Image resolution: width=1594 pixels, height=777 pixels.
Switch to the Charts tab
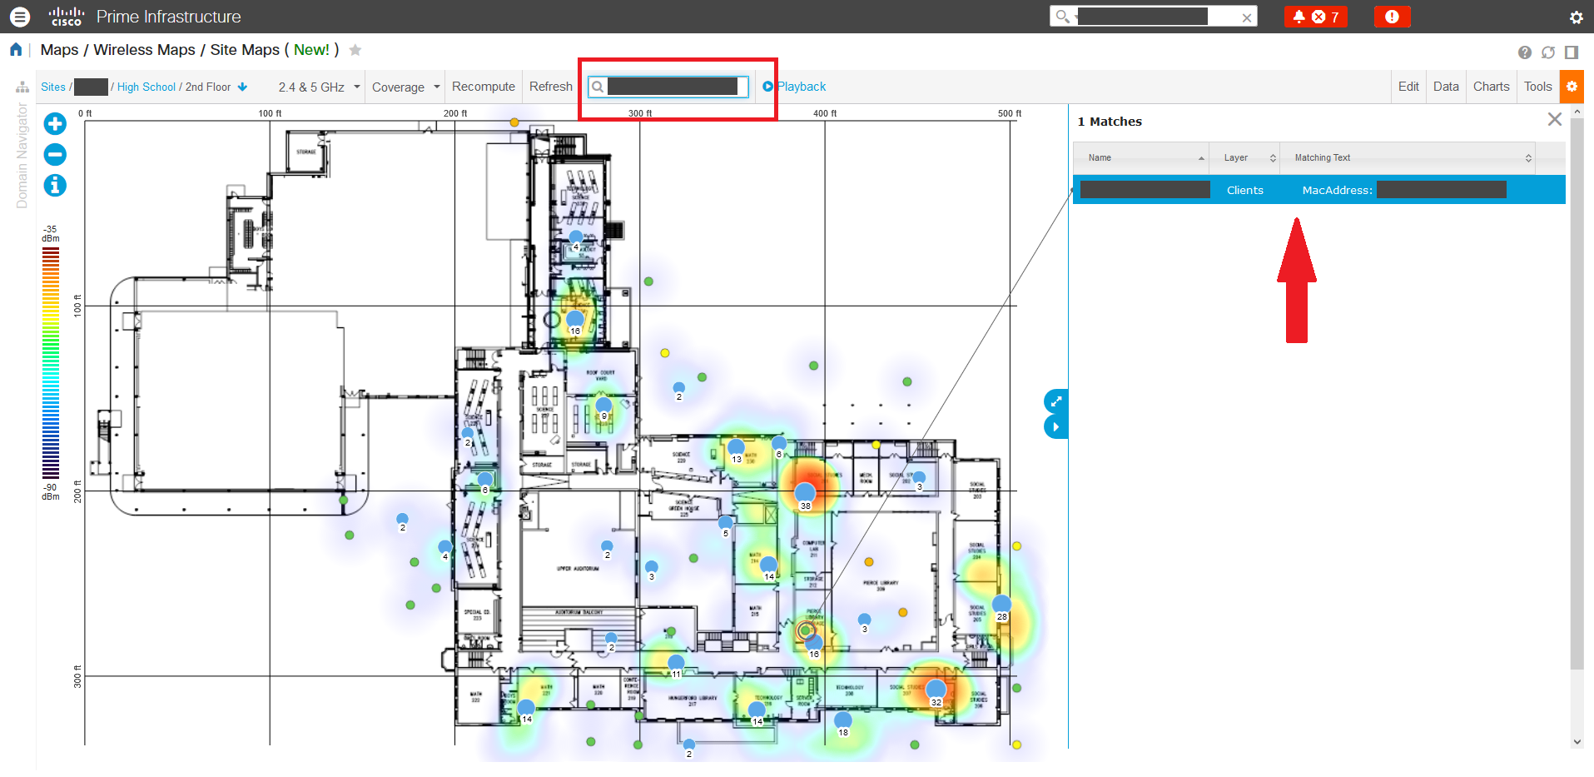click(1491, 86)
